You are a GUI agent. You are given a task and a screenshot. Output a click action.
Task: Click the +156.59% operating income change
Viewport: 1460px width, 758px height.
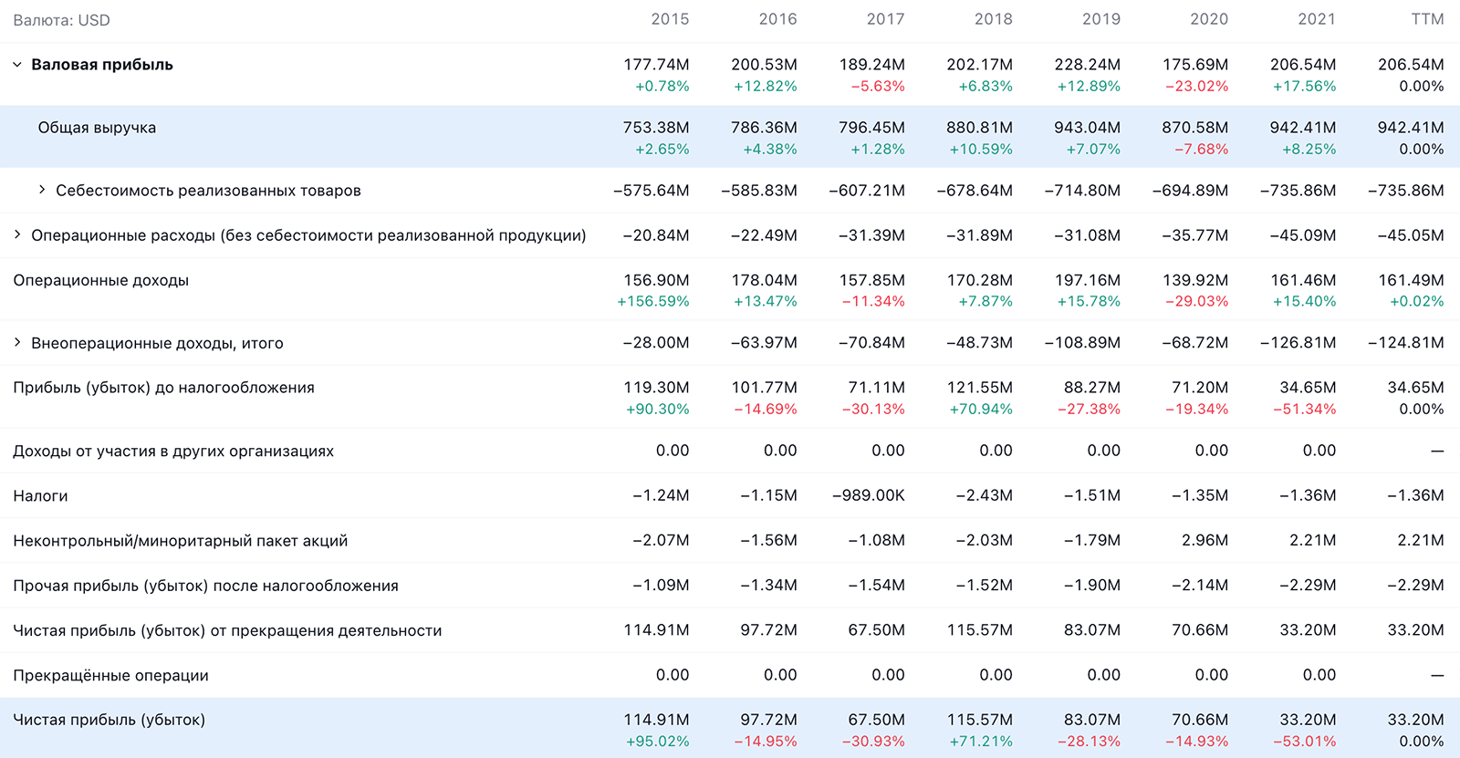coord(653,302)
